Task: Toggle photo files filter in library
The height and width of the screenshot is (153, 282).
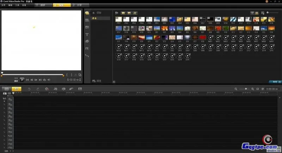Action: [129, 13]
